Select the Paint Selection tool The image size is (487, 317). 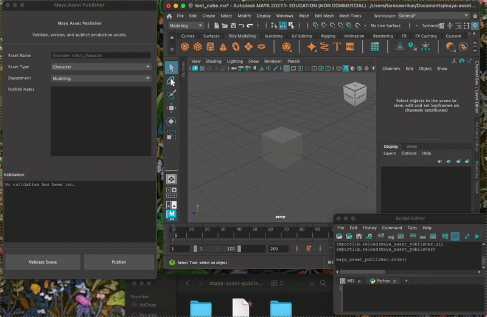point(172,94)
